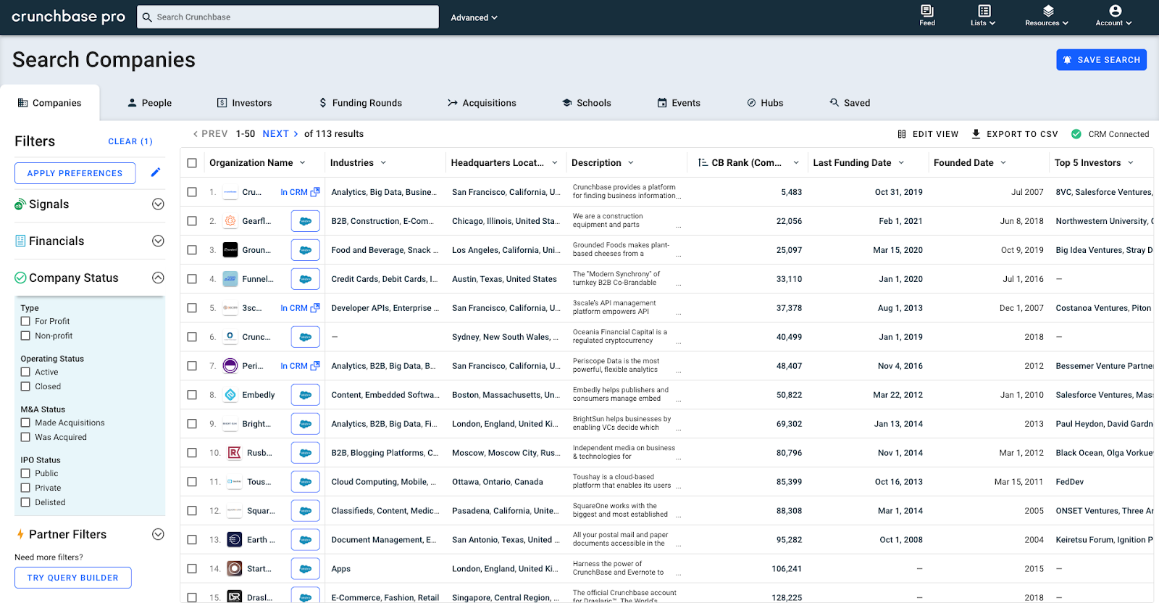Click the Apply Preferences button

tap(75, 173)
